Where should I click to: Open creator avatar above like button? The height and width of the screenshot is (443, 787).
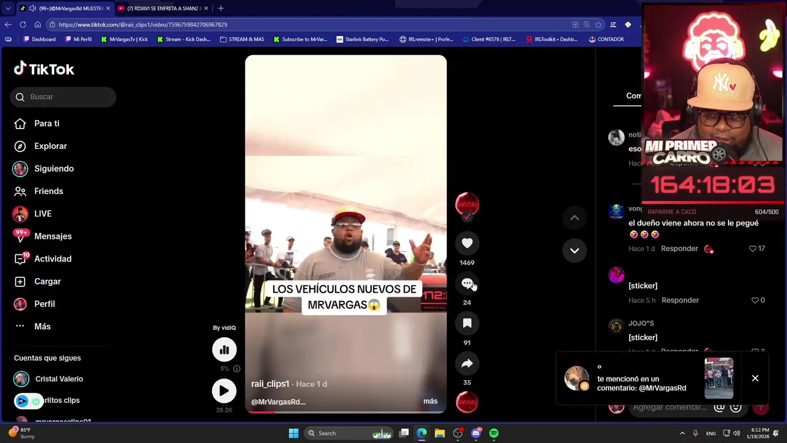coord(467,204)
